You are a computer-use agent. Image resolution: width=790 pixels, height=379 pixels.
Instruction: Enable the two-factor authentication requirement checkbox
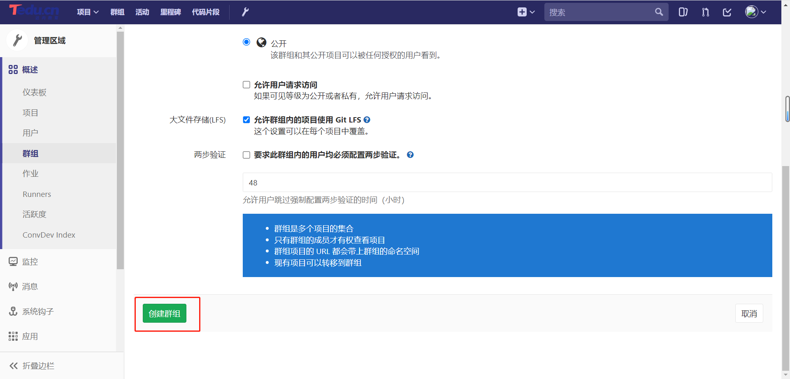click(246, 155)
